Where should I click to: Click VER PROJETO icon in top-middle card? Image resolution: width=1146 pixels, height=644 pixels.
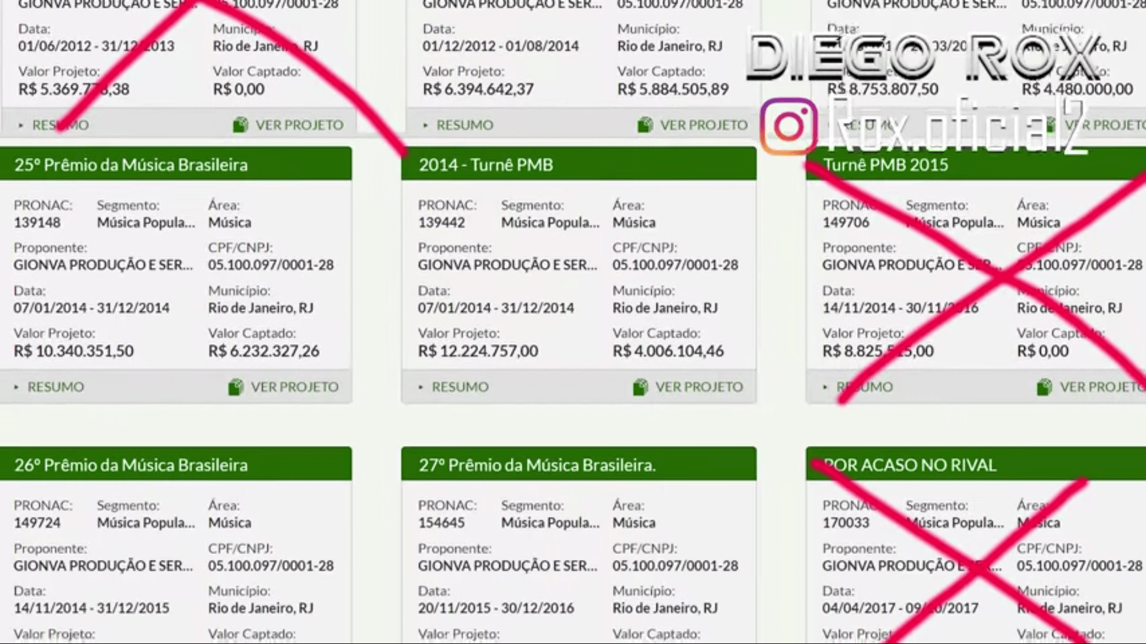click(x=645, y=125)
